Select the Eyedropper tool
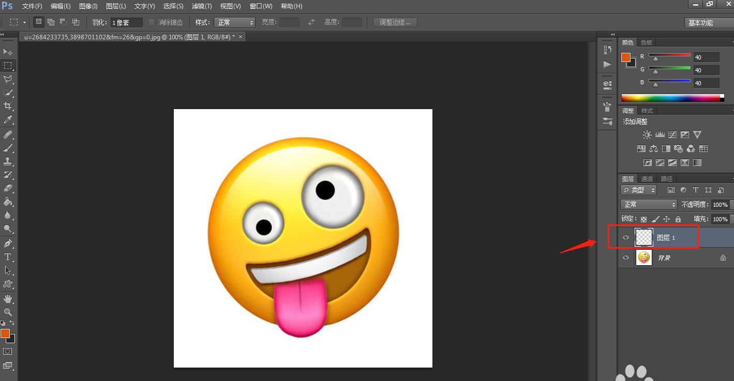Image resolution: width=734 pixels, height=381 pixels. click(8, 120)
